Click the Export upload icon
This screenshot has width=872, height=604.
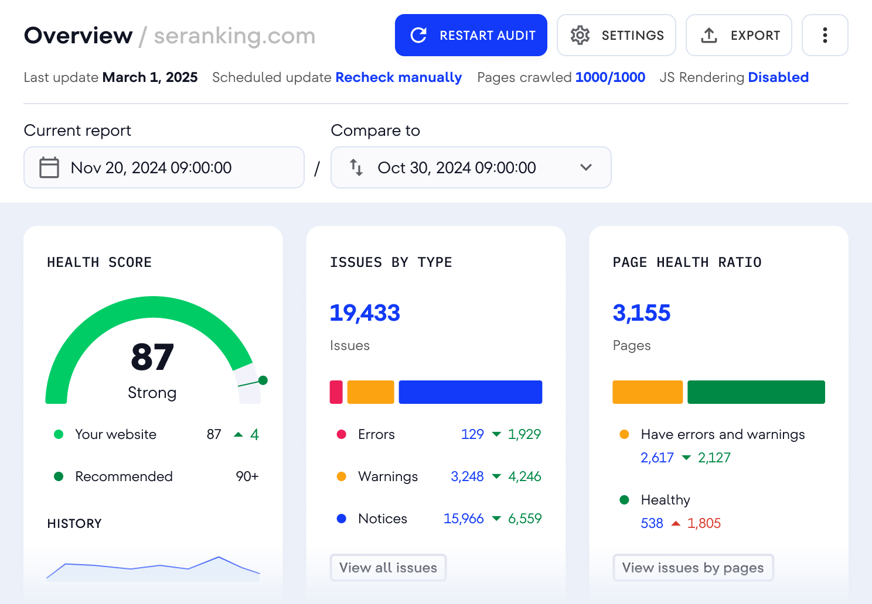point(709,35)
